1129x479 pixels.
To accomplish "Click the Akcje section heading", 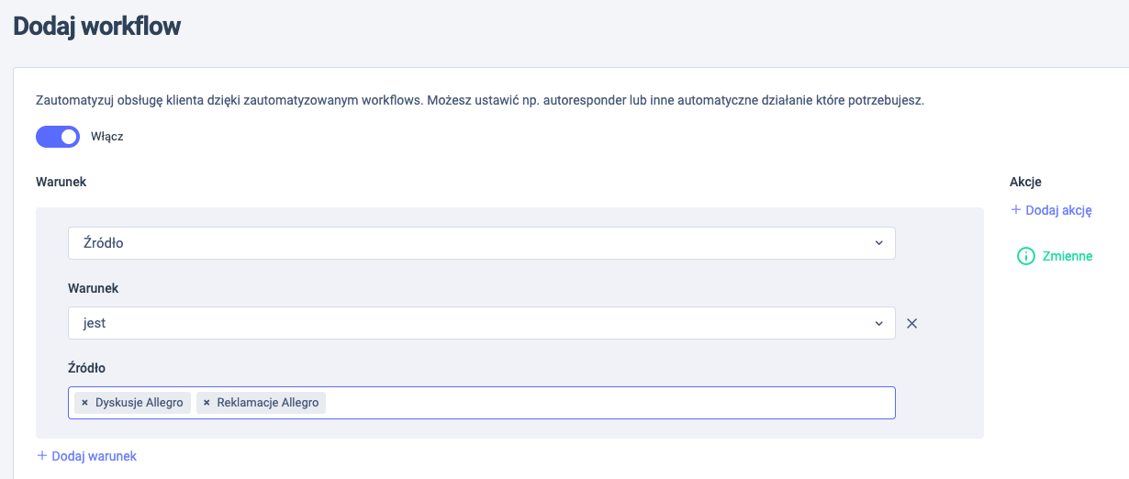I will [x=1025, y=182].
